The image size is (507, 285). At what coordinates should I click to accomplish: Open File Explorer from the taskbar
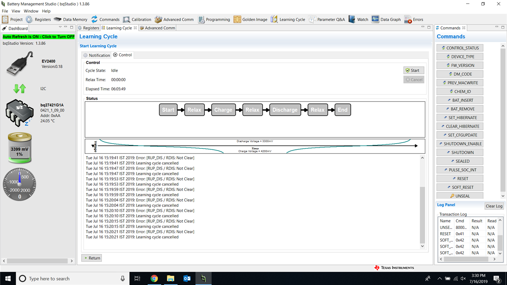coord(171,278)
